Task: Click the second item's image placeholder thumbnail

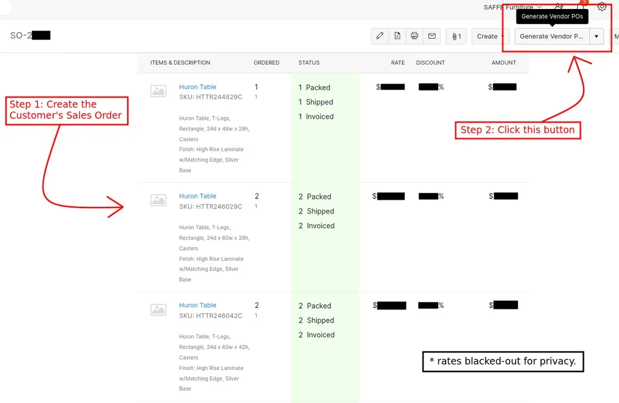Action: pyautogui.click(x=158, y=200)
